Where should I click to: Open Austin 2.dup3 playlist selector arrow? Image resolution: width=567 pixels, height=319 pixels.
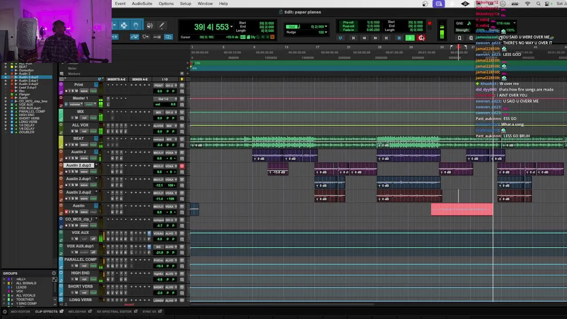coord(96,165)
